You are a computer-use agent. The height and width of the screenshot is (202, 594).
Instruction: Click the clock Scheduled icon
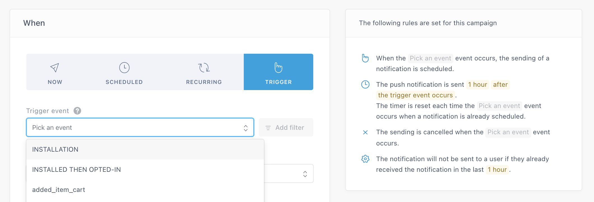point(124,67)
